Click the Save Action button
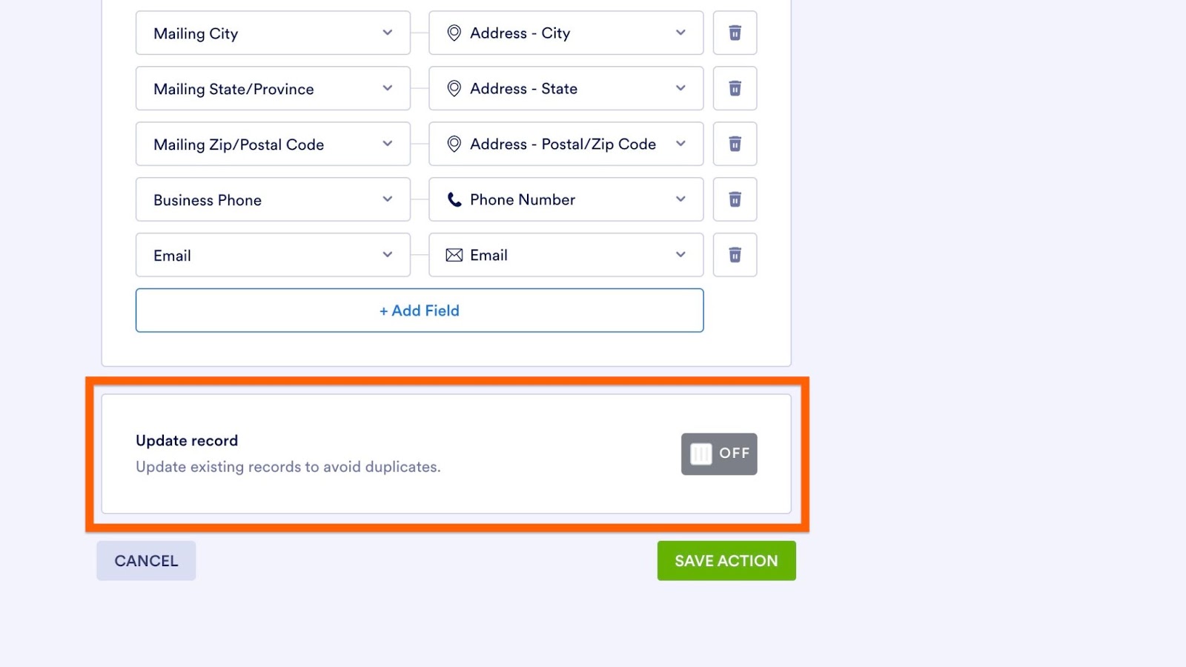Viewport: 1186px width, 667px height. [x=726, y=560]
